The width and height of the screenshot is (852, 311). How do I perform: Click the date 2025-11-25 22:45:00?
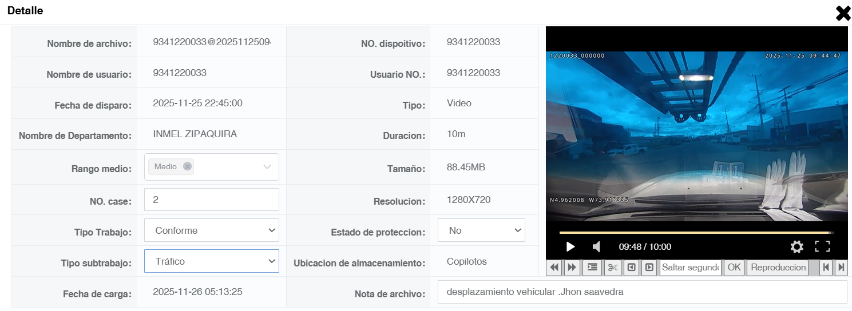point(197,103)
